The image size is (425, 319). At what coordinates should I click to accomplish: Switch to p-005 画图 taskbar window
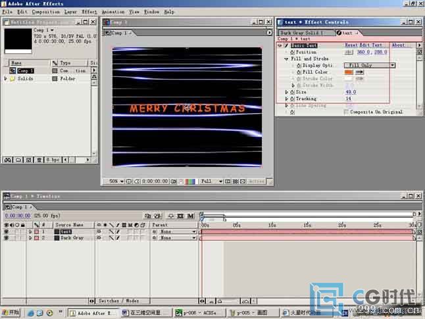click(x=253, y=313)
